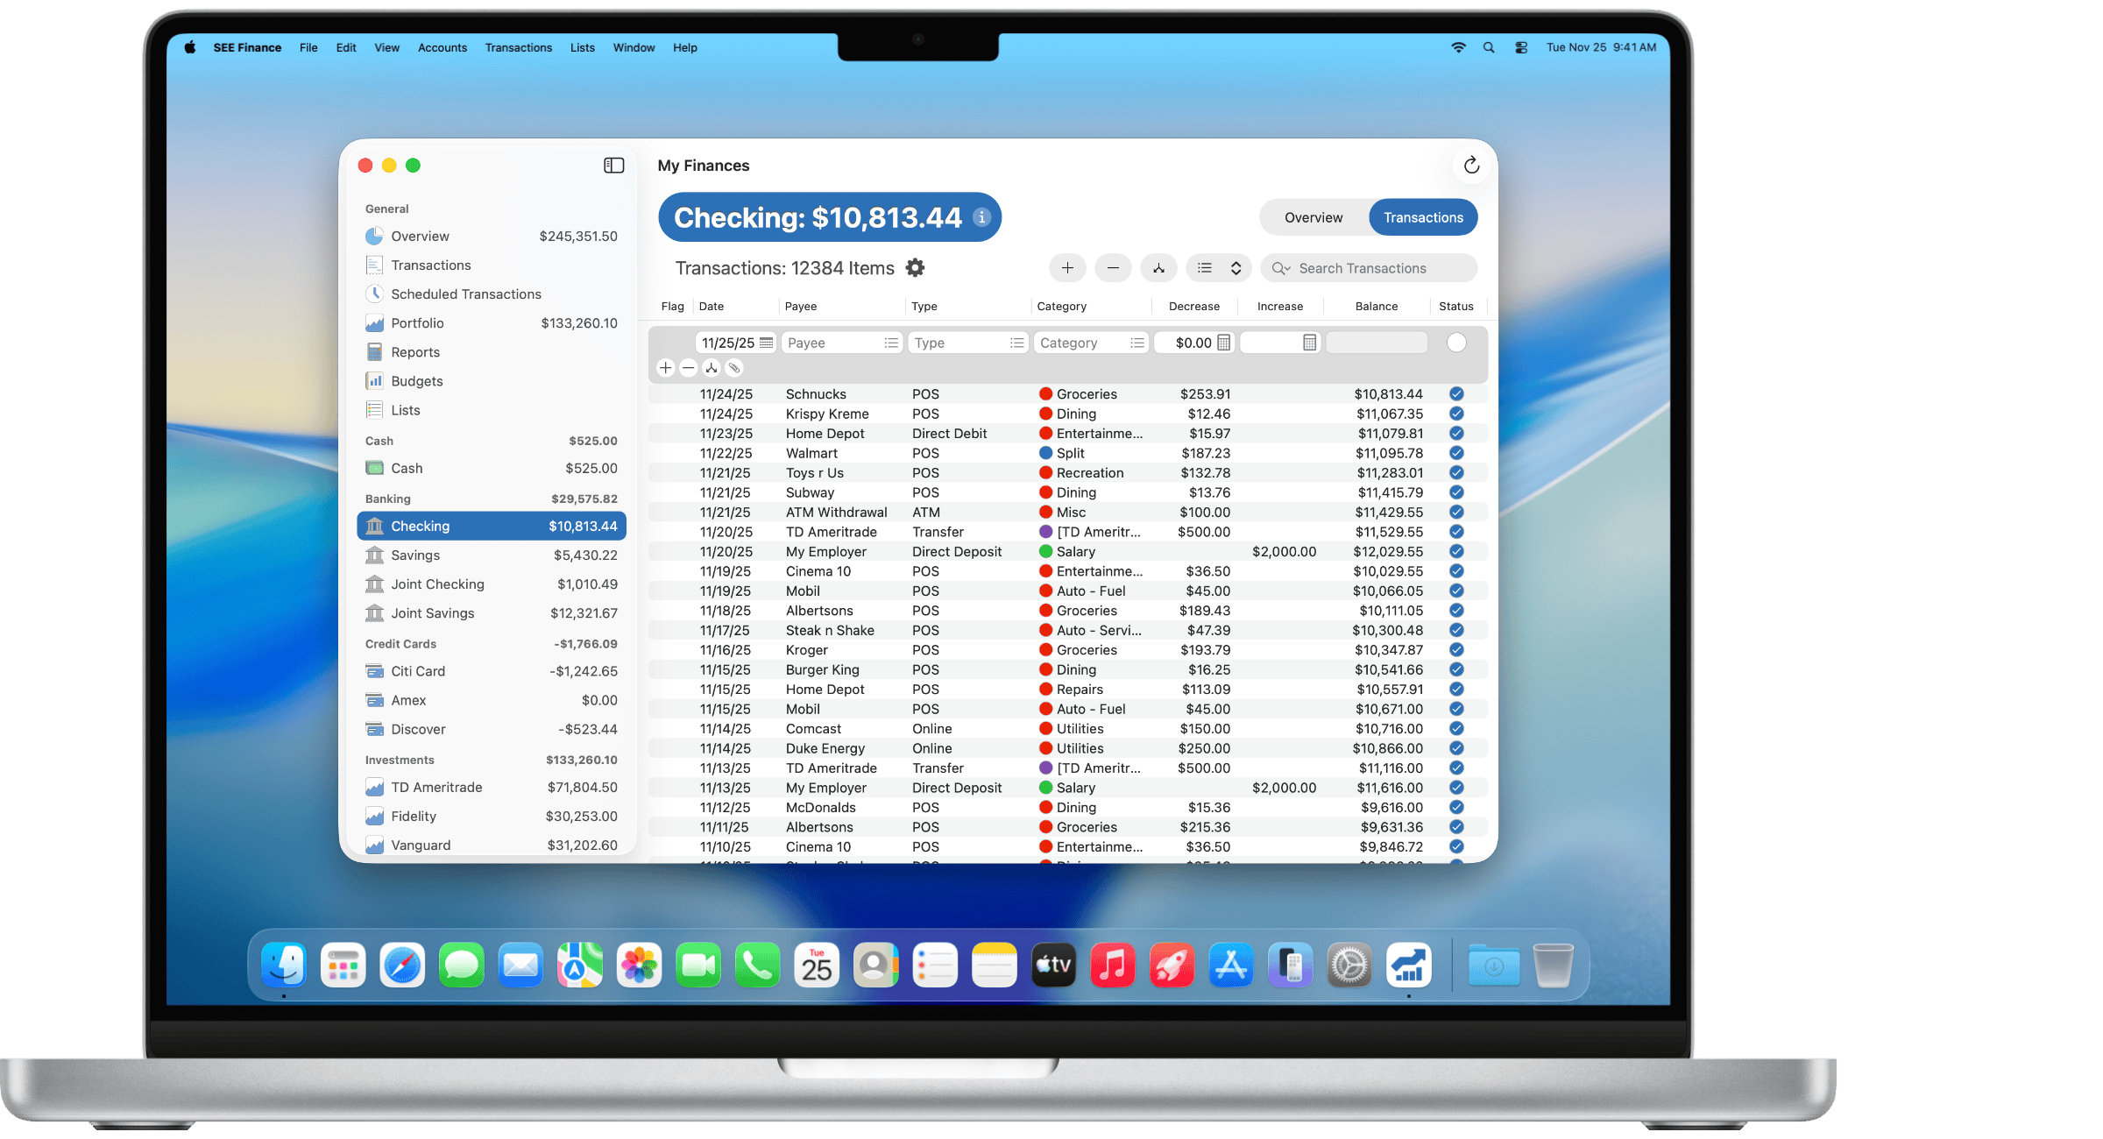2103x1139 pixels.
Task: Toggle the status check for the Walmart transaction
Action: 1456,453
